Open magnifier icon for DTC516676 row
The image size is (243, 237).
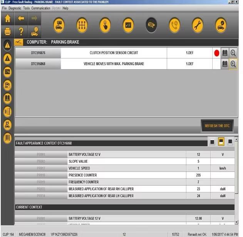click(233, 53)
